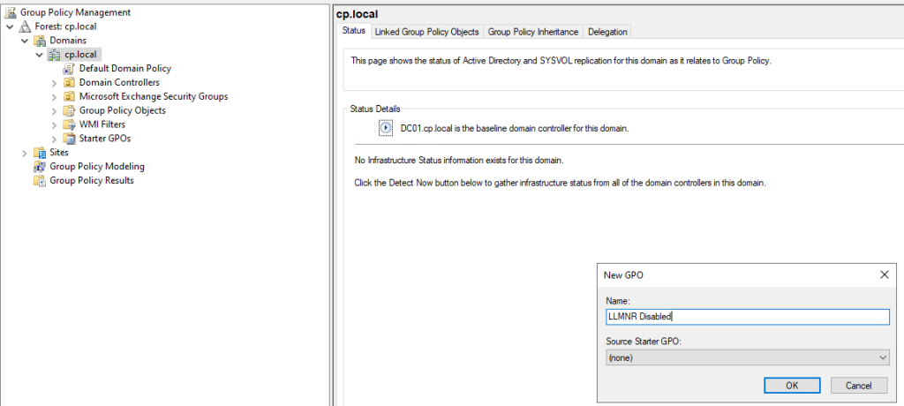
Task: Expand the Sites tree node
Action: point(24,153)
